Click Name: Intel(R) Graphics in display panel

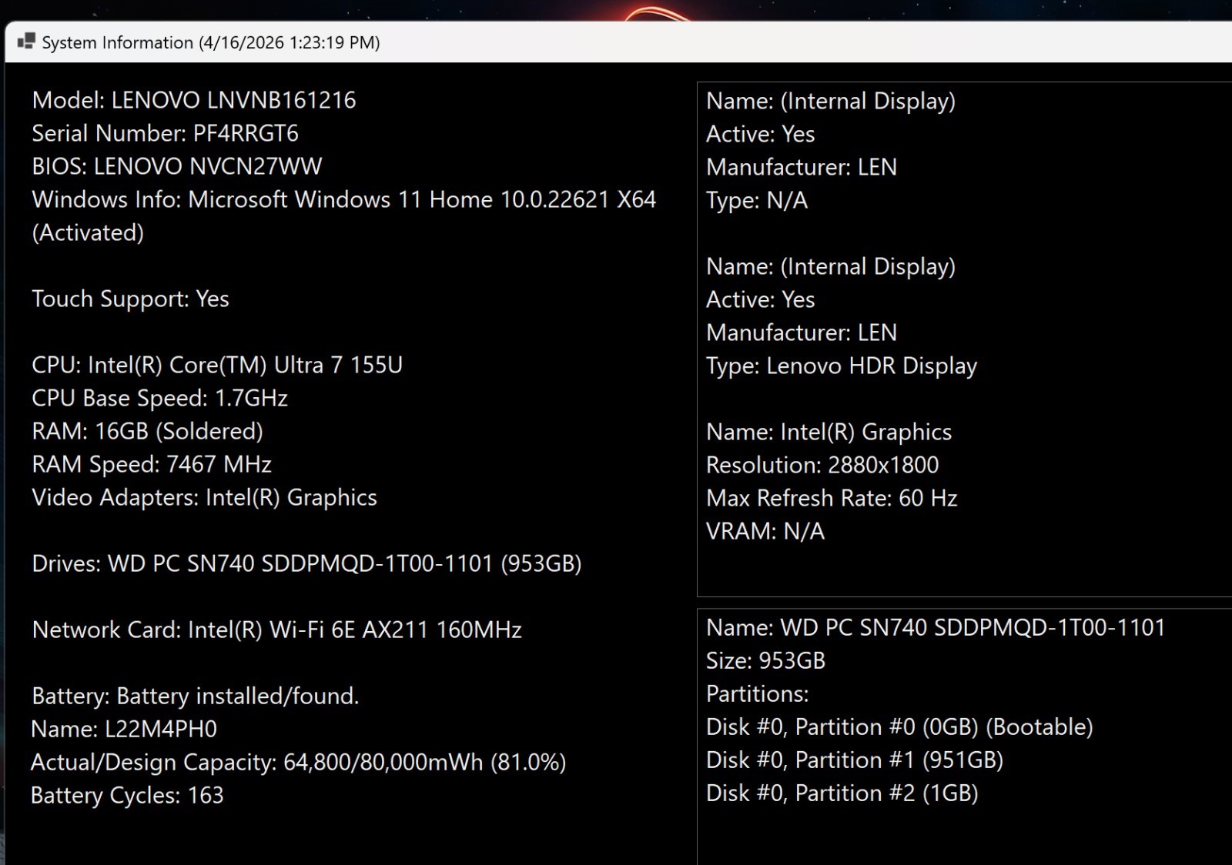829,432
